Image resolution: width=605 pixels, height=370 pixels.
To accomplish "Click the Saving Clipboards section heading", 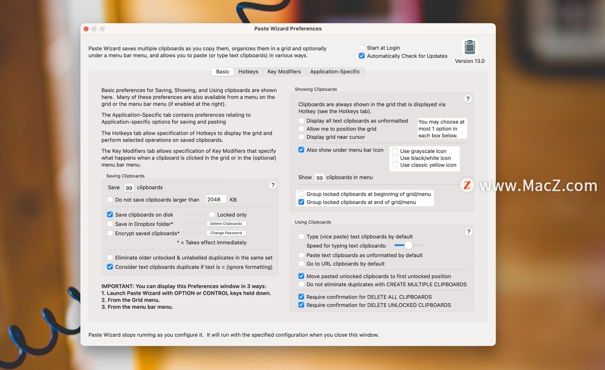I will tap(125, 176).
